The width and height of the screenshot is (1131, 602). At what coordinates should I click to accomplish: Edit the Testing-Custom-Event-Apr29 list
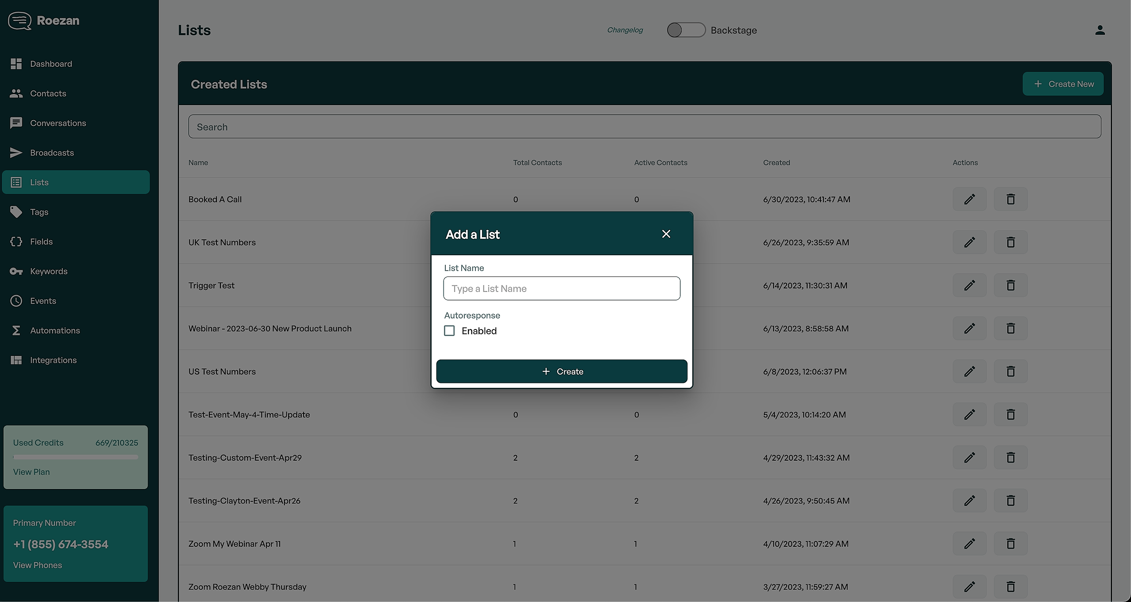(969, 458)
